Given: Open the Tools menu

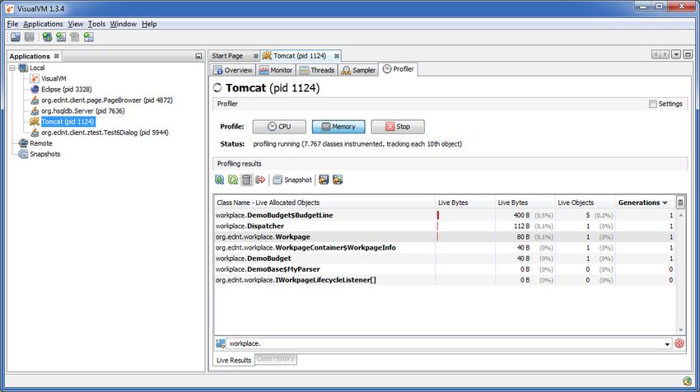Looking at the screenshot, I should tap(96, 24).
